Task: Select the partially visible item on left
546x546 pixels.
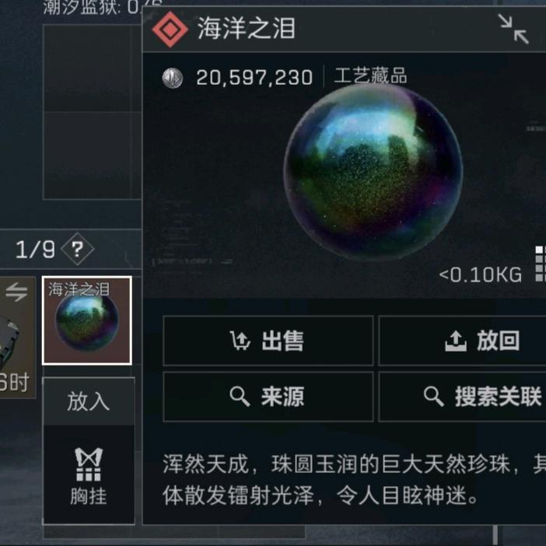Action: pyautogui.click(x=18, y=338)
